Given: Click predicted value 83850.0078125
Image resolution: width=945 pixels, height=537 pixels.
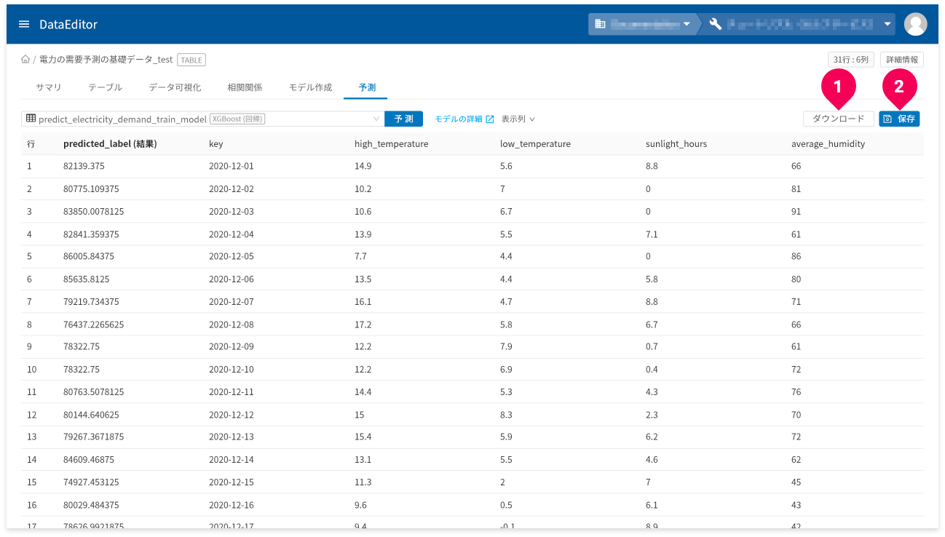Looking at the screenshot, I should click(x=93, y=211).
